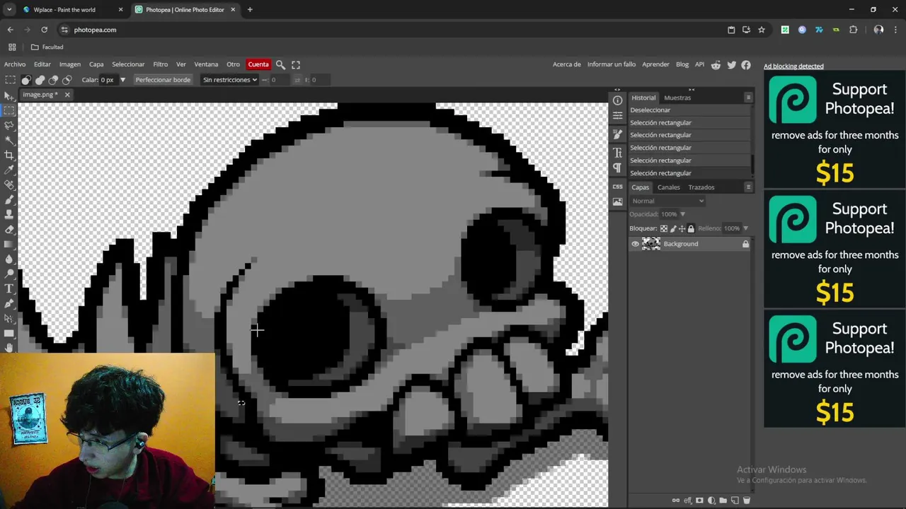
Task: Toggle lock position
Action: pyautogui.click(x=682, y=228)
